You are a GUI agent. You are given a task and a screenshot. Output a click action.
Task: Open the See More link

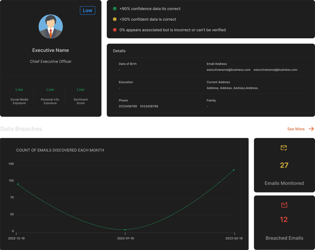[x=296, y=129]
